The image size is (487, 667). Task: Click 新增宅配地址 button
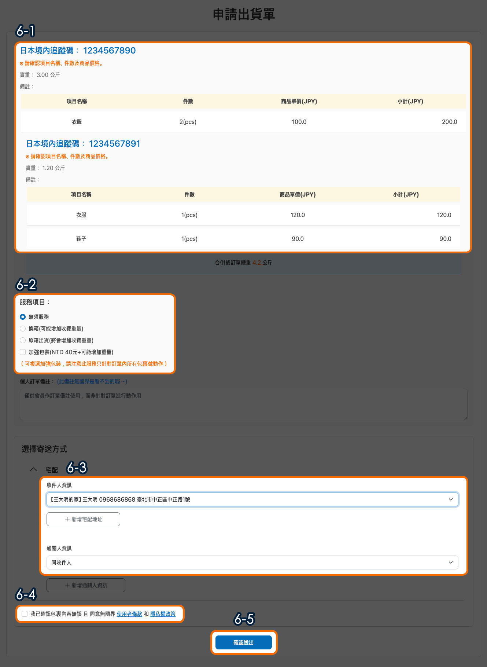click(83, 519)
